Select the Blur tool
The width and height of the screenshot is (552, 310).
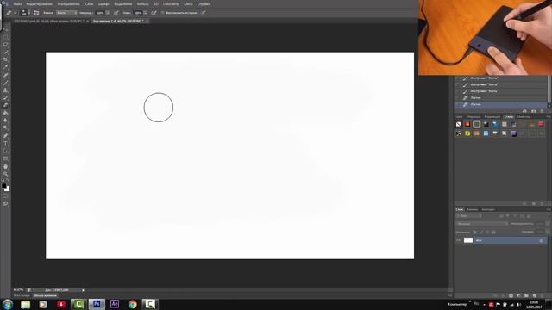coord(6,121)
